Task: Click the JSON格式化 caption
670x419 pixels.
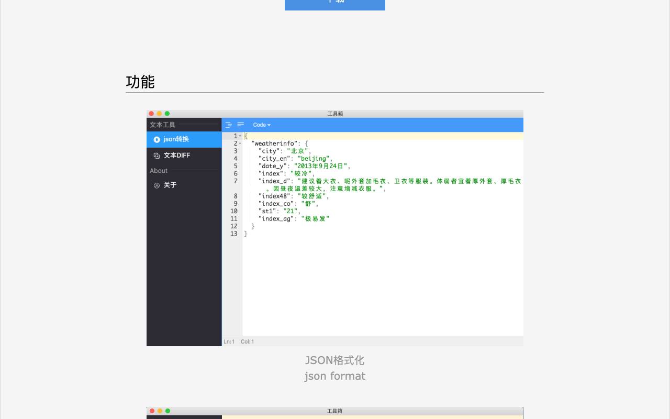Action: click(x=335, y=360)
